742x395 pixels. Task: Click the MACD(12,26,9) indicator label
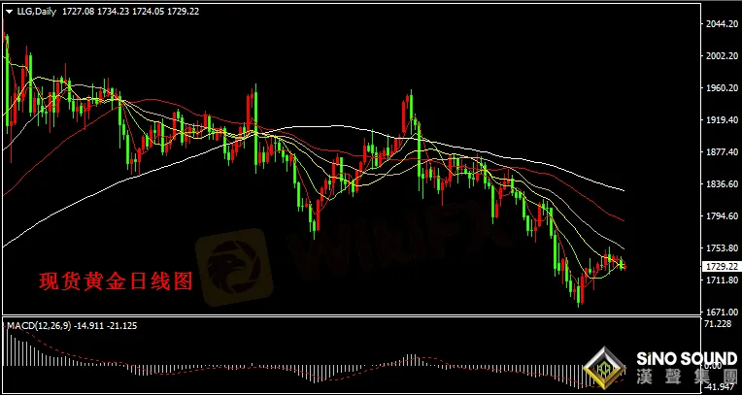tap(38, 326)
